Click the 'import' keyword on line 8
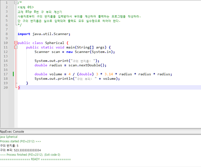This screenshot has width=201, height=167. point(24,34)
